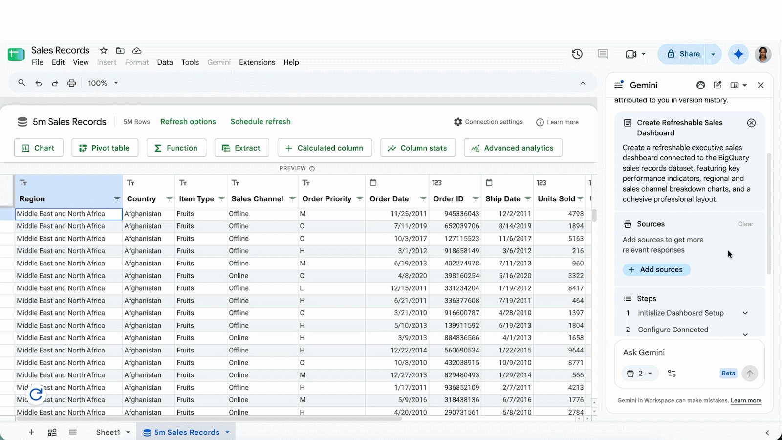Click the Gemini sparkle button

(739, 54)
